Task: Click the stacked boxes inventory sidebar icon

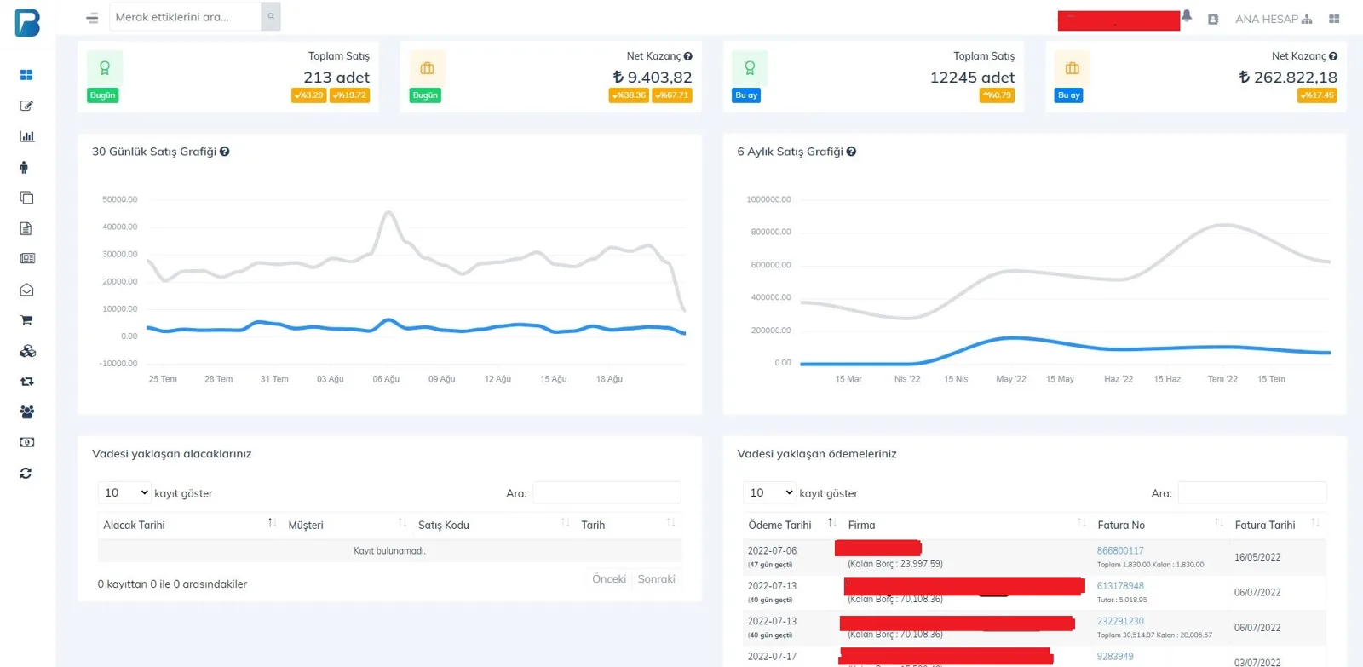Action: [27, 351]
